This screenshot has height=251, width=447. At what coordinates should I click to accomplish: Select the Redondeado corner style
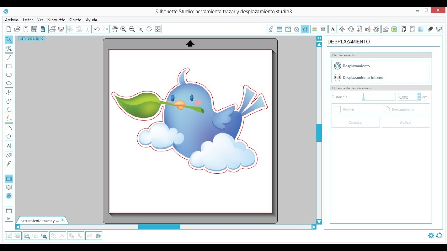399,109
